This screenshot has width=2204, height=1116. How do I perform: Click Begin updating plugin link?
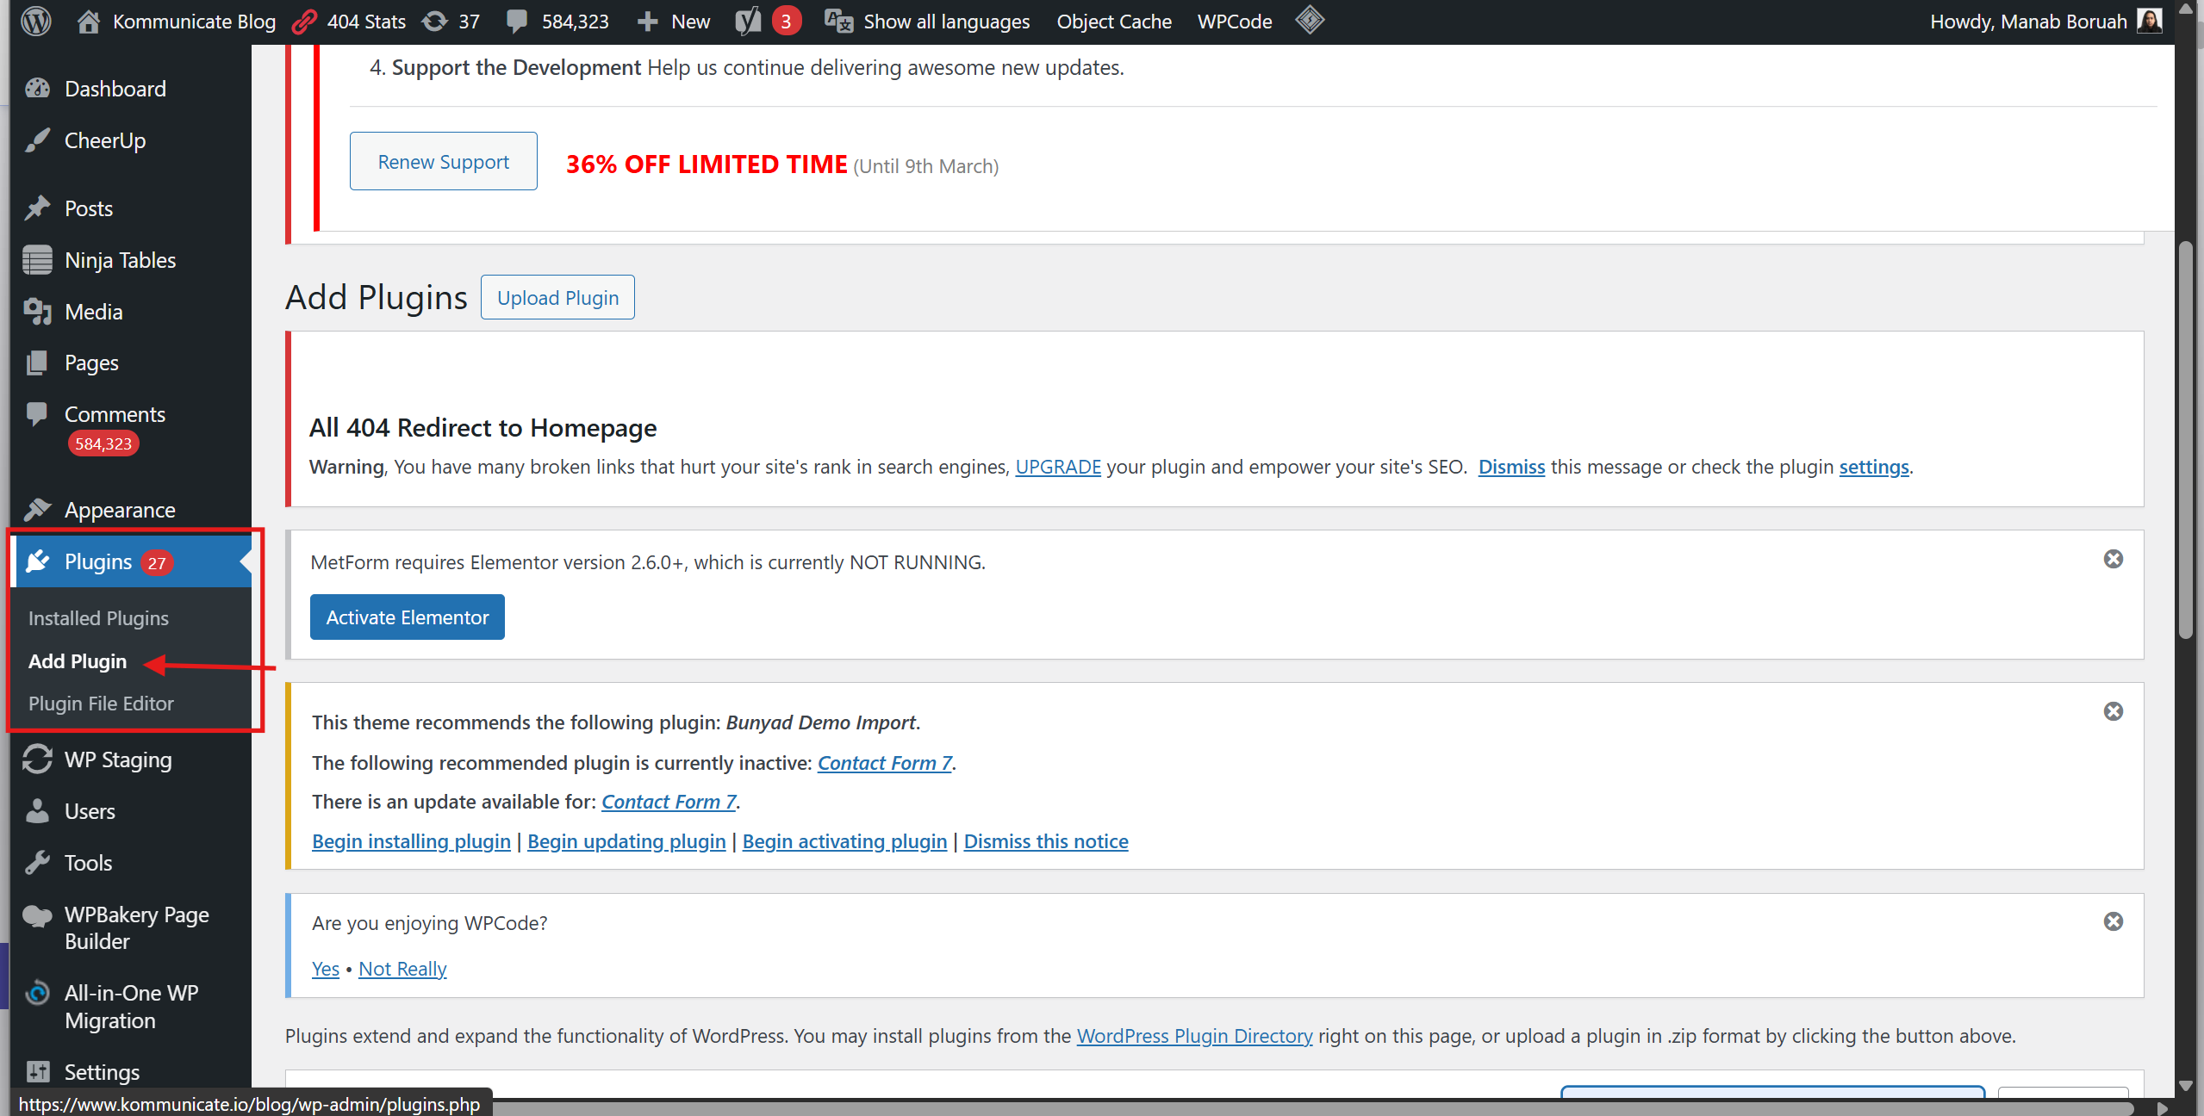[626, 840]
